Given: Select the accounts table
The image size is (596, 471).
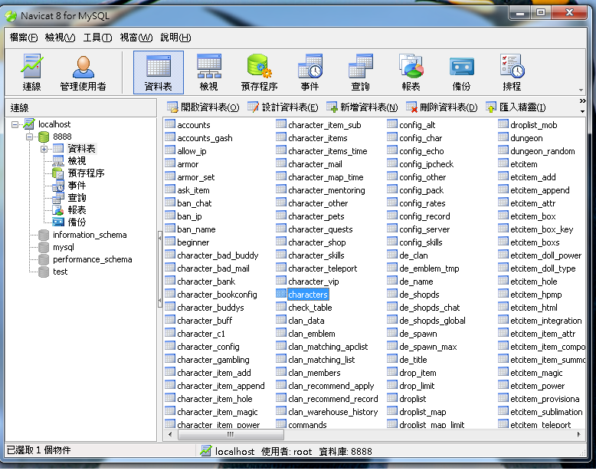Looking at the screenshot, I should [x=194, y=125].
